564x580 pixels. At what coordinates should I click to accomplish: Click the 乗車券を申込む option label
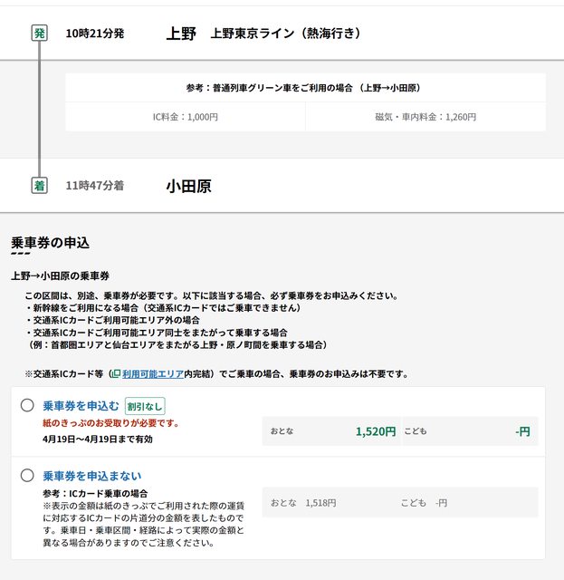point(81,406)
